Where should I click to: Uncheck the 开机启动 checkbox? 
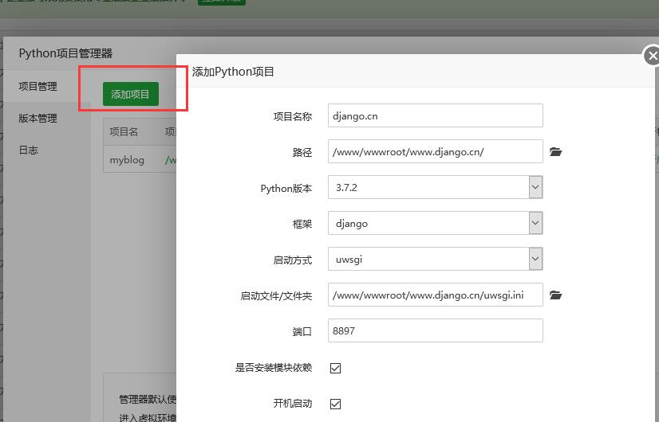335,404
